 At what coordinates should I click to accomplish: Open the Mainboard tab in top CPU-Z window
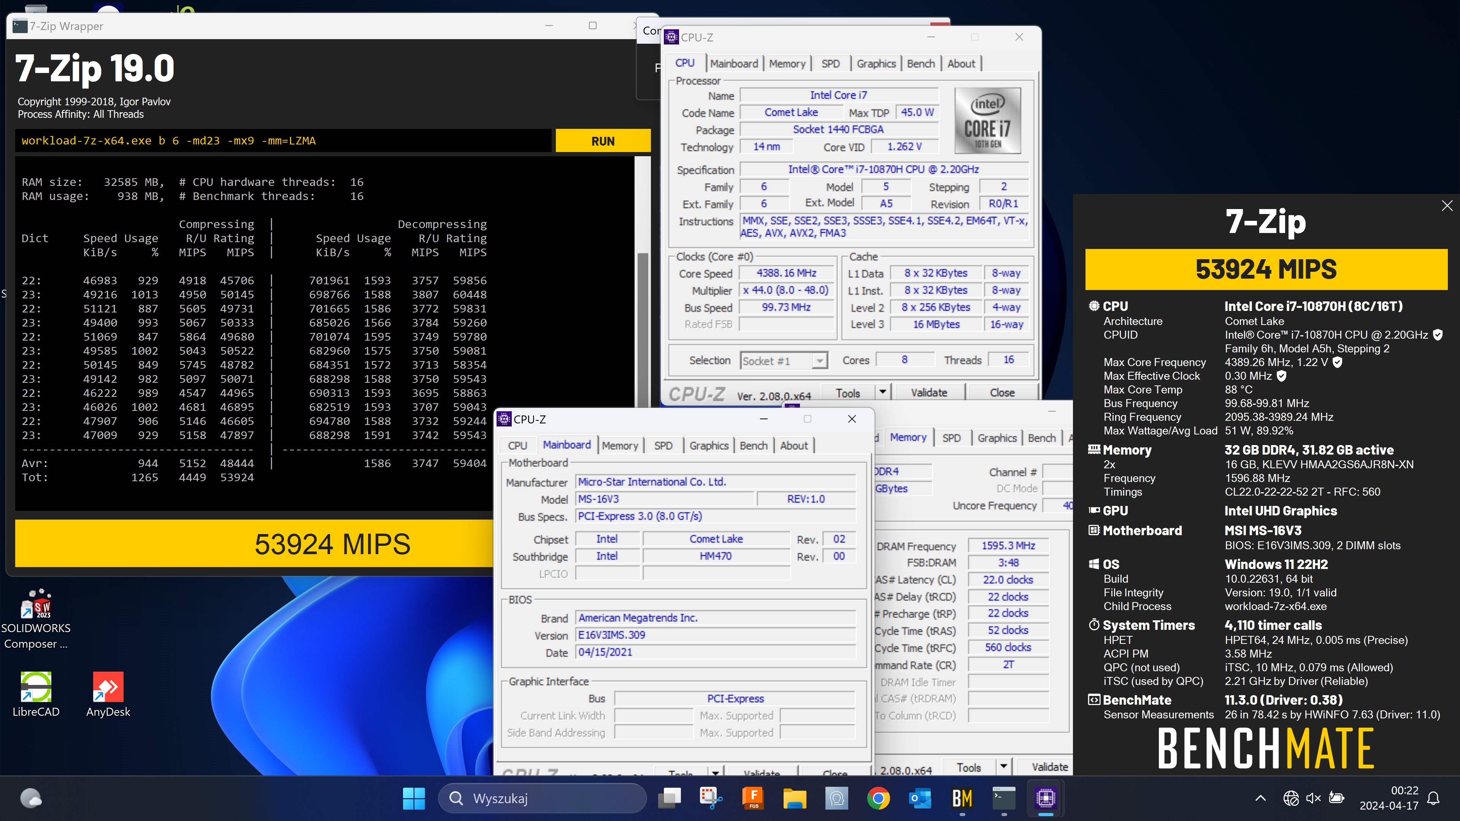pos(734,63)
